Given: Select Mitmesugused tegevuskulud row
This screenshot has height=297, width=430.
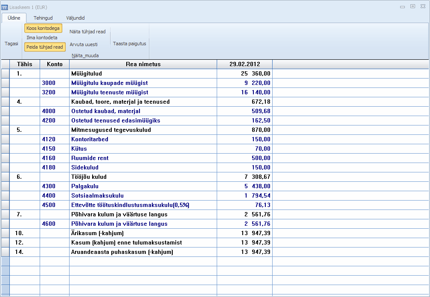Looking at the screenshot, I should pyautogui.click(x=143, y=130).
